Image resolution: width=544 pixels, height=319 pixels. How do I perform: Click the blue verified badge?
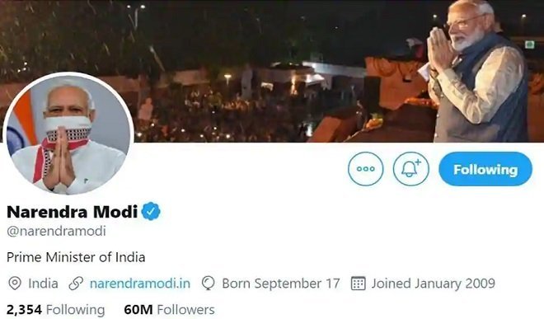[x=151, y=211]
